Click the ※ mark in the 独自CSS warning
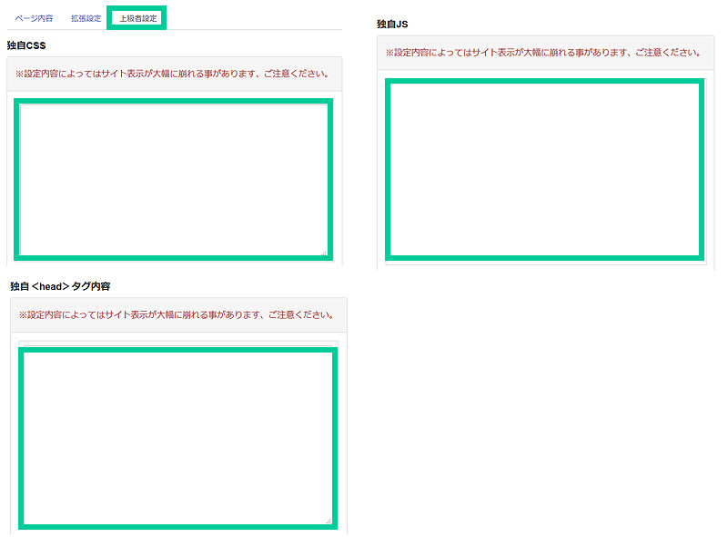Viewport: 728px width, 537px height. pos(20,73)
